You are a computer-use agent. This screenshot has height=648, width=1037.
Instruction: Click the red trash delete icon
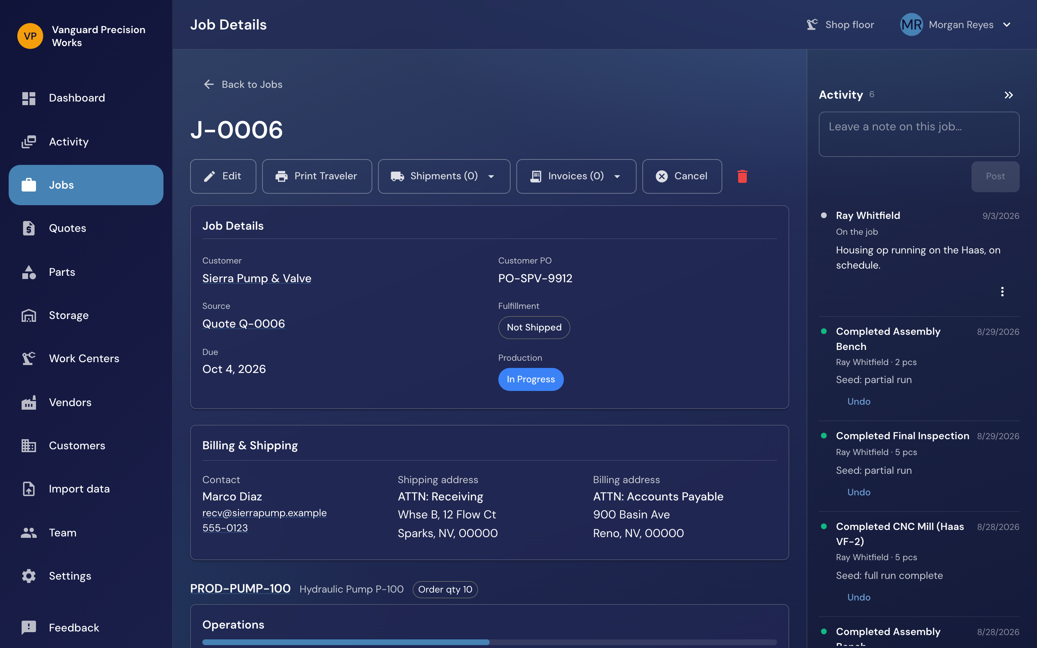click(x=742, y=176)
